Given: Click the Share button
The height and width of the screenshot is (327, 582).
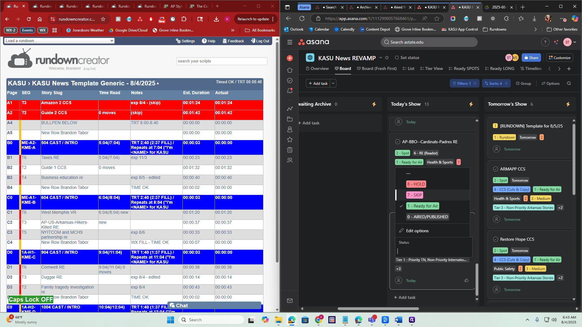Looking at the screenshot, I should (x=531, y=58).
